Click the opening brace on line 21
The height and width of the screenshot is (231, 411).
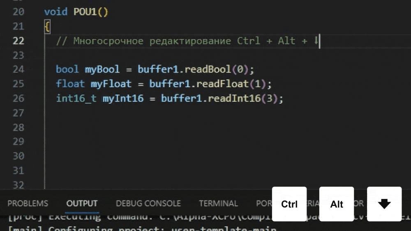click(47, 27)
